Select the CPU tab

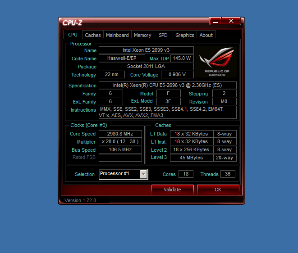(73, 35)
